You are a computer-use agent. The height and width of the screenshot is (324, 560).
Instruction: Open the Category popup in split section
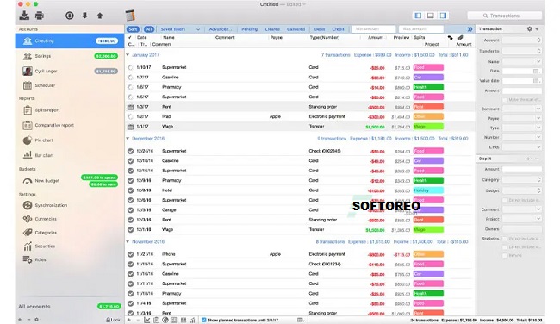(522, 180)
